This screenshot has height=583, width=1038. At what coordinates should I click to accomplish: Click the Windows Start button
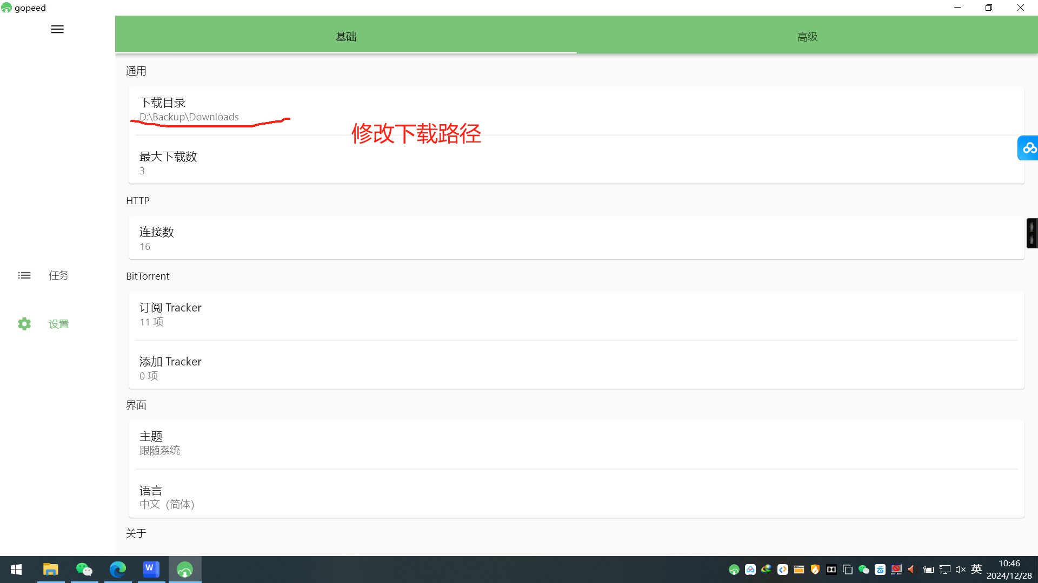tap(15, 569)
